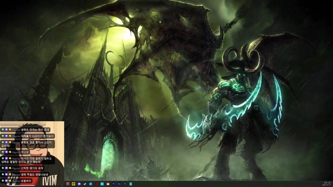This screenshot has height=187, width=333.
Task: Click the IVIM logo on avatar overlay
Action: click(x=50, y=180)
